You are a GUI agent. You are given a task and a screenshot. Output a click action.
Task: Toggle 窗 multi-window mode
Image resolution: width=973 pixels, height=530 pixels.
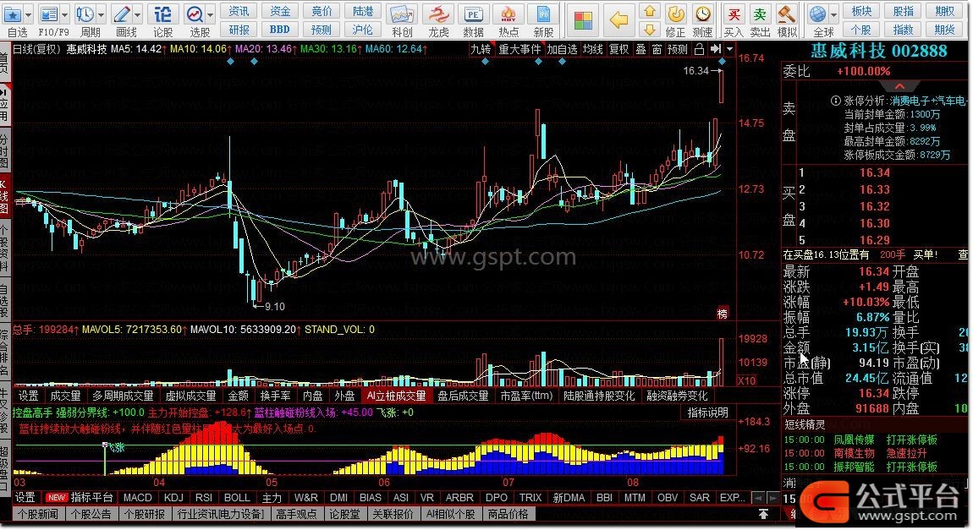click(657, 49)
